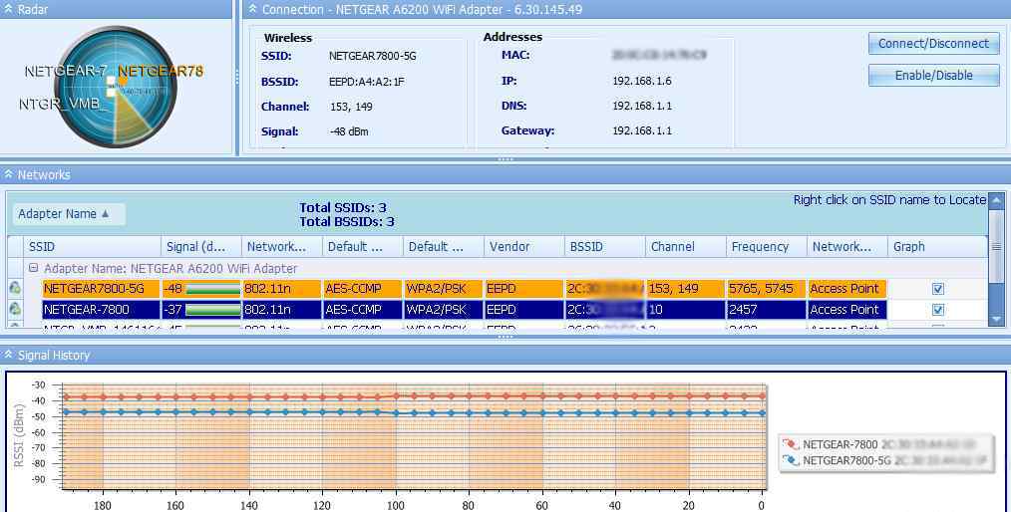The width and height of the screenshot is (1011, 512).
Task: Click the BSSID column header
Action: tap(605, 246)
